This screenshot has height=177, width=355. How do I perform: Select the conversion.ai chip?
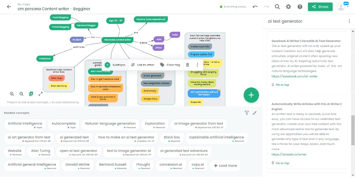[170, 166]
